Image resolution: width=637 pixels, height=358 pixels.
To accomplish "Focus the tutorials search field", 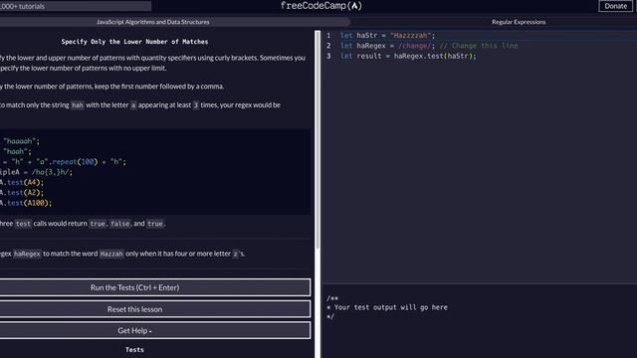I will coord(76,6).
